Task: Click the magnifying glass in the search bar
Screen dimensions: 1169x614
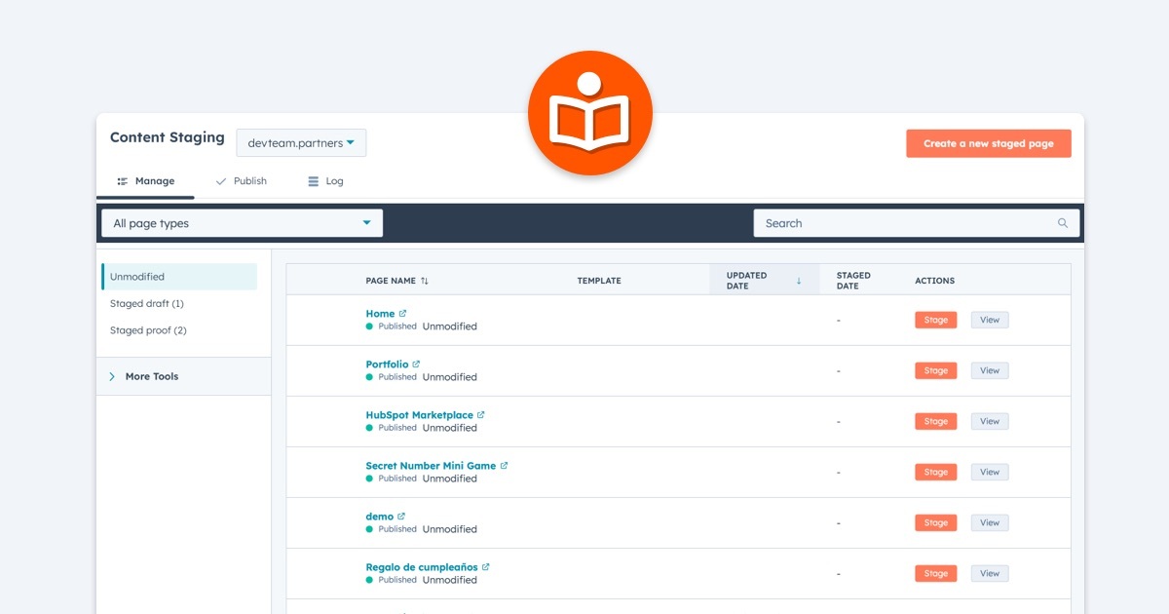Action: pyautogui.click(x=1062, y=222)
